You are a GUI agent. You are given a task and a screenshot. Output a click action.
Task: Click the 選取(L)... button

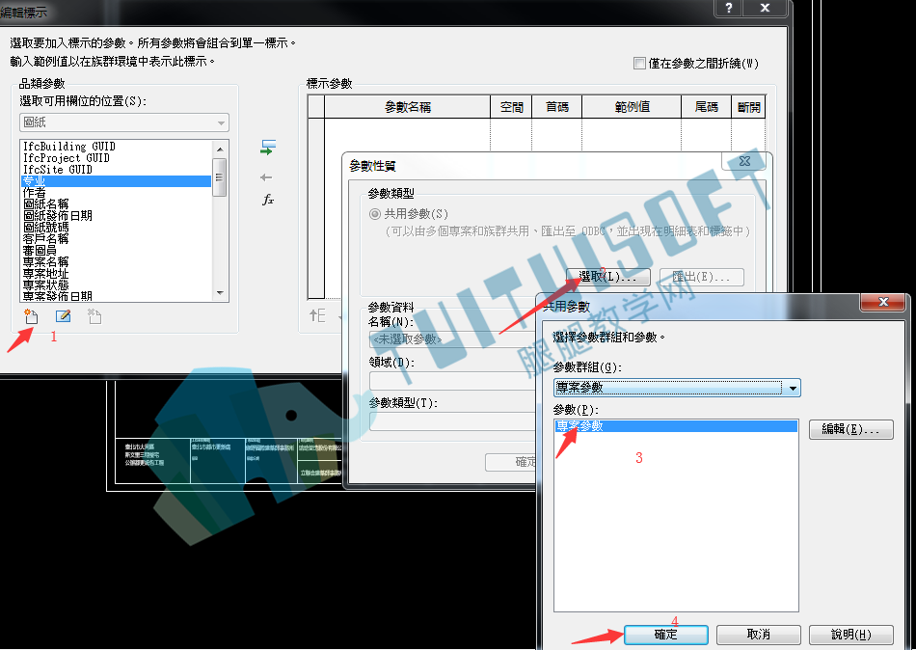(607, 277)
